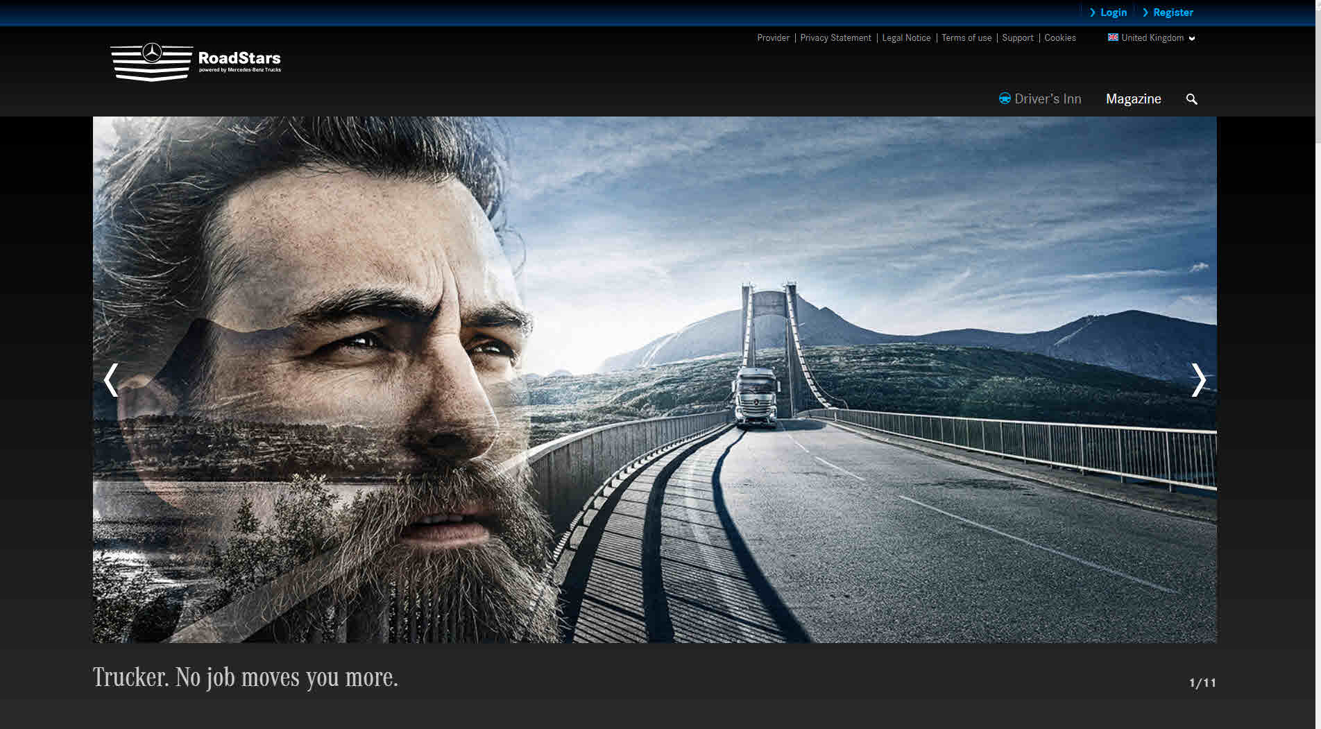
Task: Open the Cookies link
Action: pos(1059,38)
